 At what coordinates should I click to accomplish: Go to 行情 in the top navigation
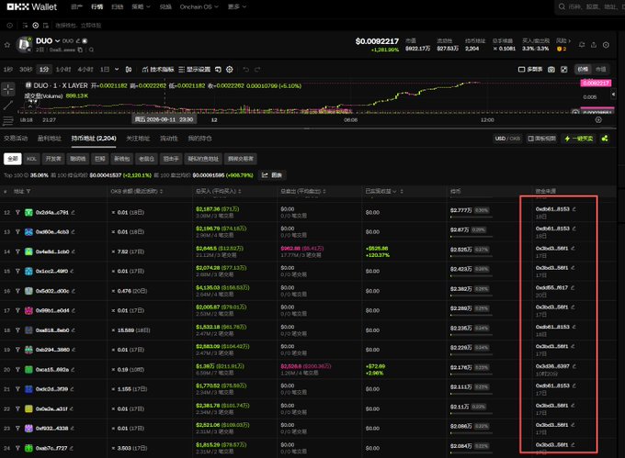97,6
